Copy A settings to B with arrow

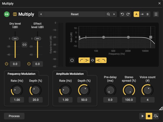142,14
